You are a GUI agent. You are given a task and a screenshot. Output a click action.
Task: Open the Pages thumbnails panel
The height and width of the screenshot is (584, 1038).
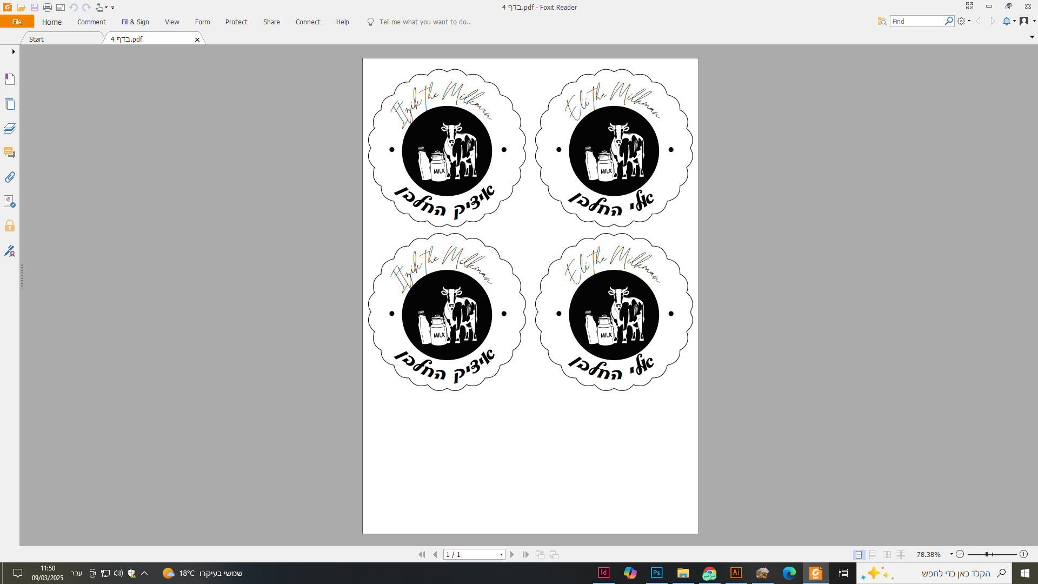[x=10, y=104]
